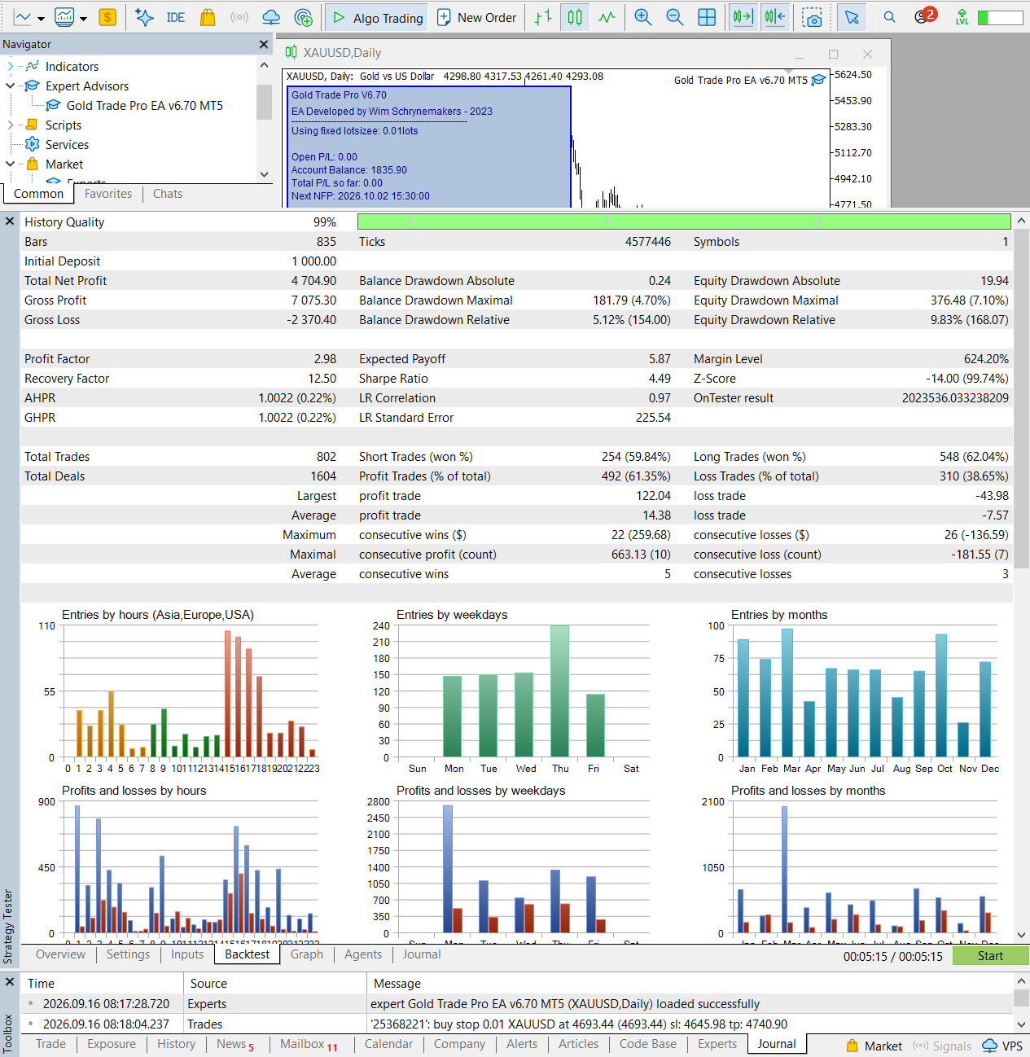The width and height of the screenshot is (1030, 1057).
Task: Open the Settings tab in Strategy Tester
Action: point(128,954)
